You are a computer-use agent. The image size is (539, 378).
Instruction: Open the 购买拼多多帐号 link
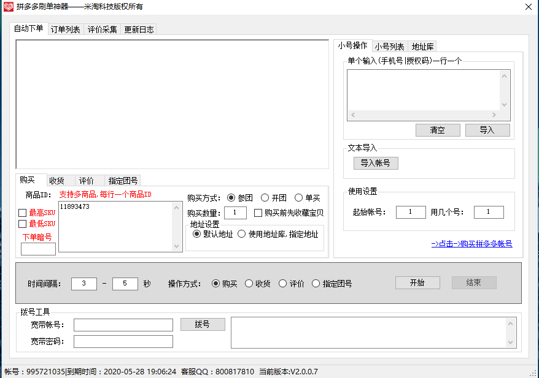471,244
